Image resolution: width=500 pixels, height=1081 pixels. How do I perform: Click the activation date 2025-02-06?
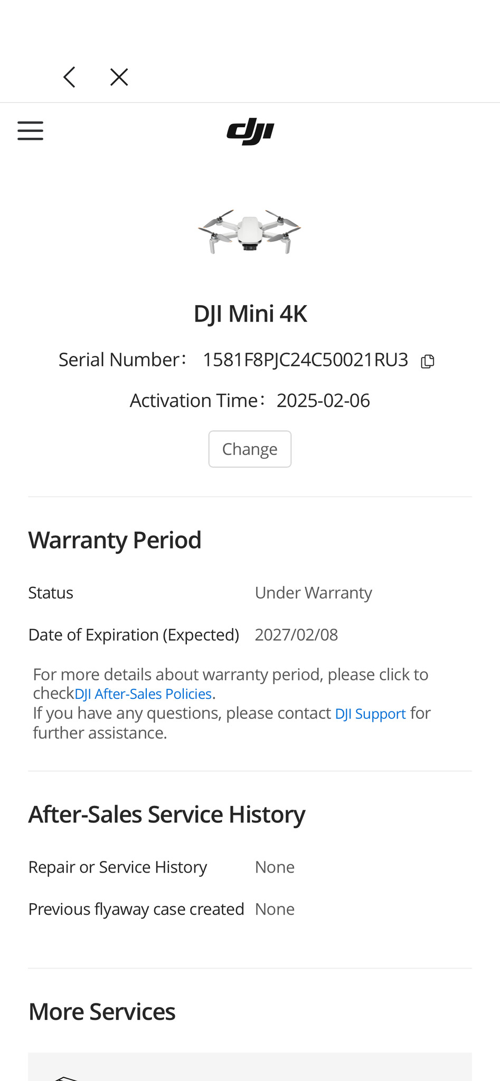[x=323, y=401]
